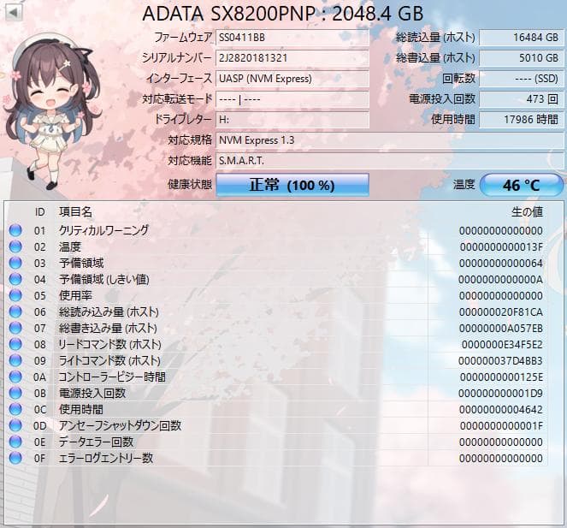Click the drive letter field H:
The image size is (567, 528).
(292, 120)
